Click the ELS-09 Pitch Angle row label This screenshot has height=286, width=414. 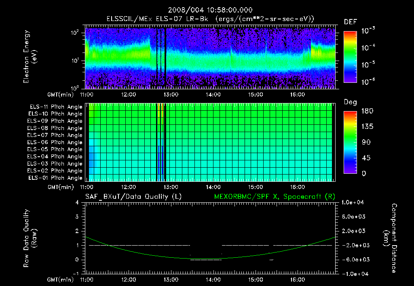point(55,121)
